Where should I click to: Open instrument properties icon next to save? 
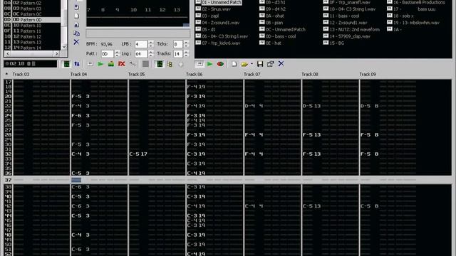click(x=271, y=63)
